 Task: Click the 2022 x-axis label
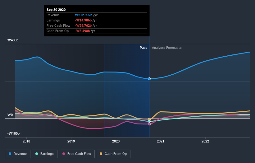[205, 141]
